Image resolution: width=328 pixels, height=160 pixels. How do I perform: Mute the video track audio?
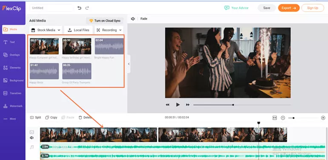(x=32, y=138)
